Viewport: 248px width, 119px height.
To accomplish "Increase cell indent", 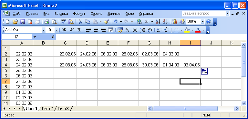I will tap(167, 30).
